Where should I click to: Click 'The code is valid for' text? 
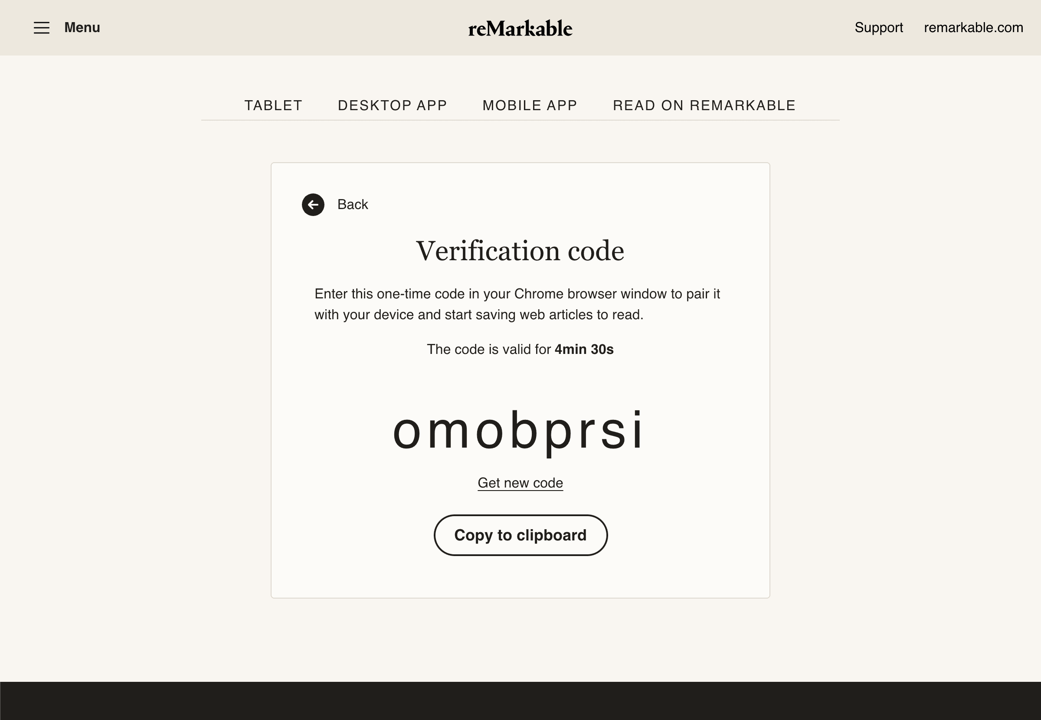tap(489, 349)
